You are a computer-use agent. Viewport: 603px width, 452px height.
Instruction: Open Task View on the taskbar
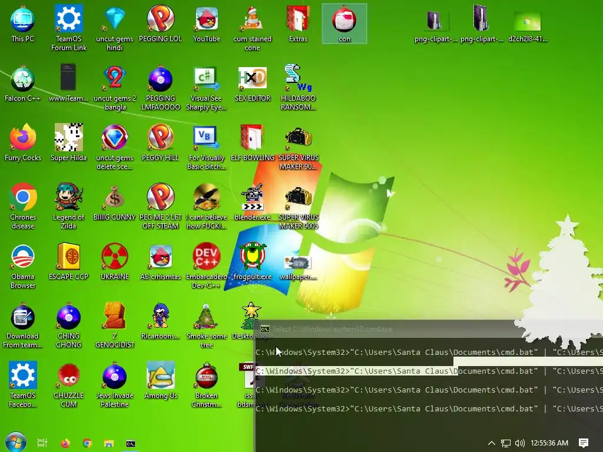(x=42, y=443)
